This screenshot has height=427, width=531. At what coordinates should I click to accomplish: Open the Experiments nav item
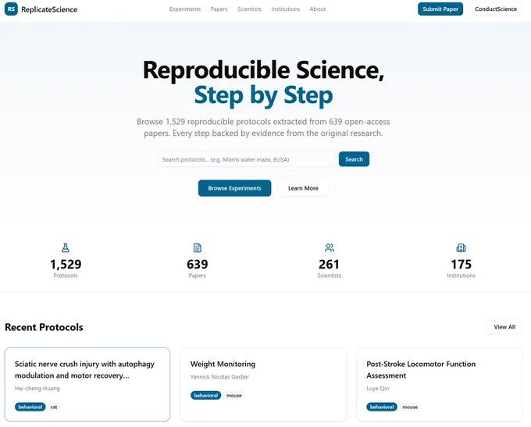(185, 9)
